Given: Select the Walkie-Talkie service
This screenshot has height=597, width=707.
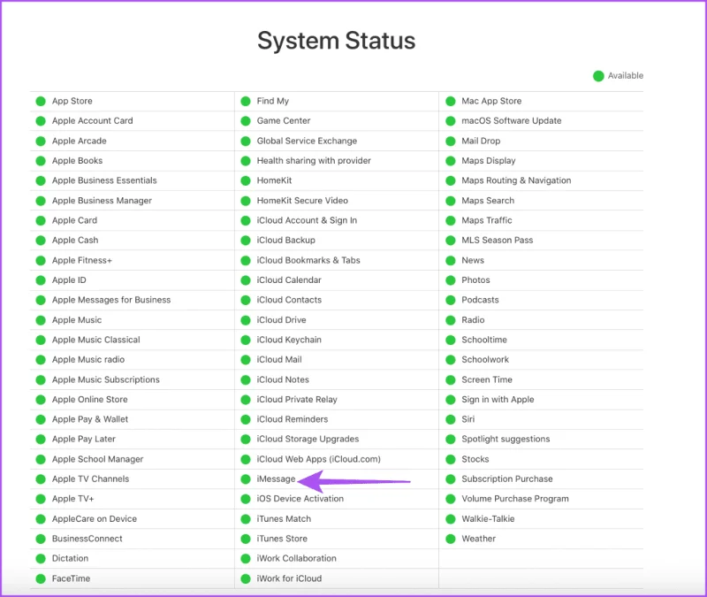Looking at the screenshot, I should pyautogui.click(x=488, y=519).
